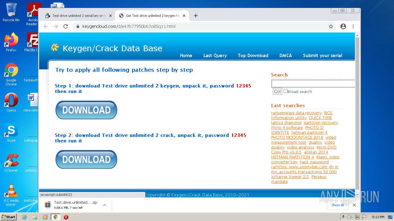Open 'video analysis' search link

pos(300,147)
